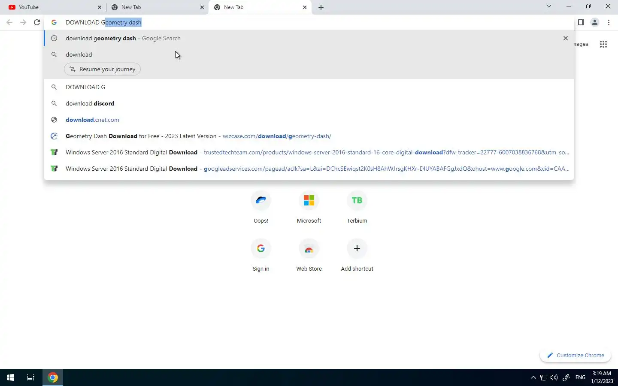Click the Chrome taskbar icon
This screenshot has height=386, width=618.
53,377
